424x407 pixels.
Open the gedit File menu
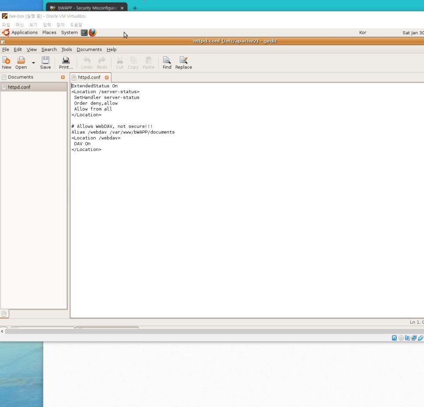pos(5,50)
